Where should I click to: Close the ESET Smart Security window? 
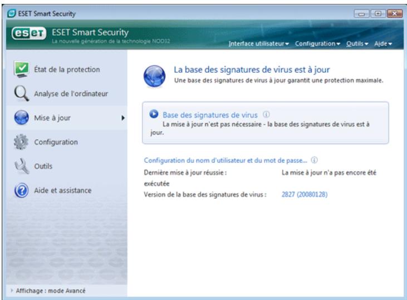click(395, 13)
